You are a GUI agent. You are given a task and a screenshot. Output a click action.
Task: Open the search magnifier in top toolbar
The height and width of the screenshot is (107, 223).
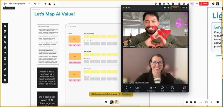click(54, 4)
